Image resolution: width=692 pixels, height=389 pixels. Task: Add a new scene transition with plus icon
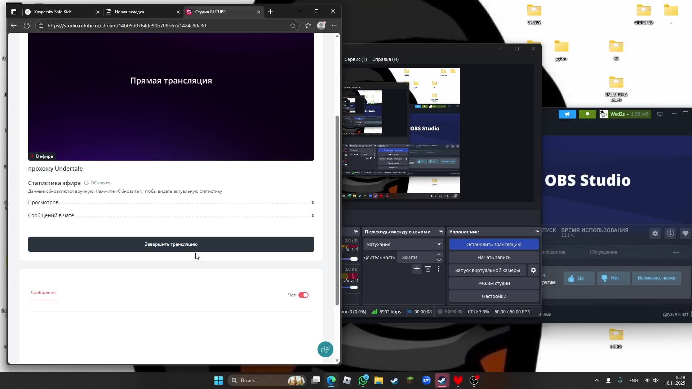[x=417, y=269]
